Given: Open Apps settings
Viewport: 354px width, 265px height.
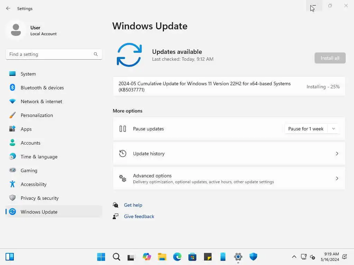Looking at the screenshot, I should tap(54, 129).
